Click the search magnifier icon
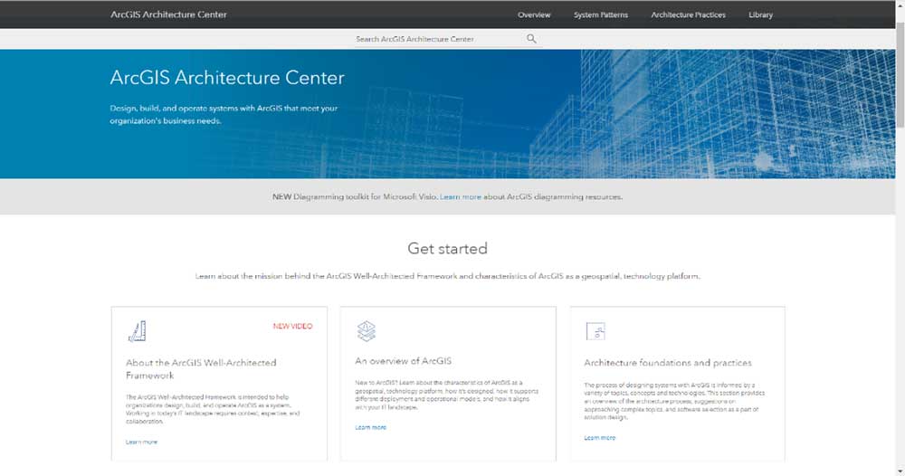This screenshot has height=476, width=905. [x=531, y=39]
